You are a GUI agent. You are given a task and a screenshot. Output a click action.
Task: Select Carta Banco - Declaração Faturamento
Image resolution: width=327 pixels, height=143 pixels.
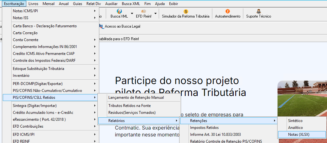(50, 26)
